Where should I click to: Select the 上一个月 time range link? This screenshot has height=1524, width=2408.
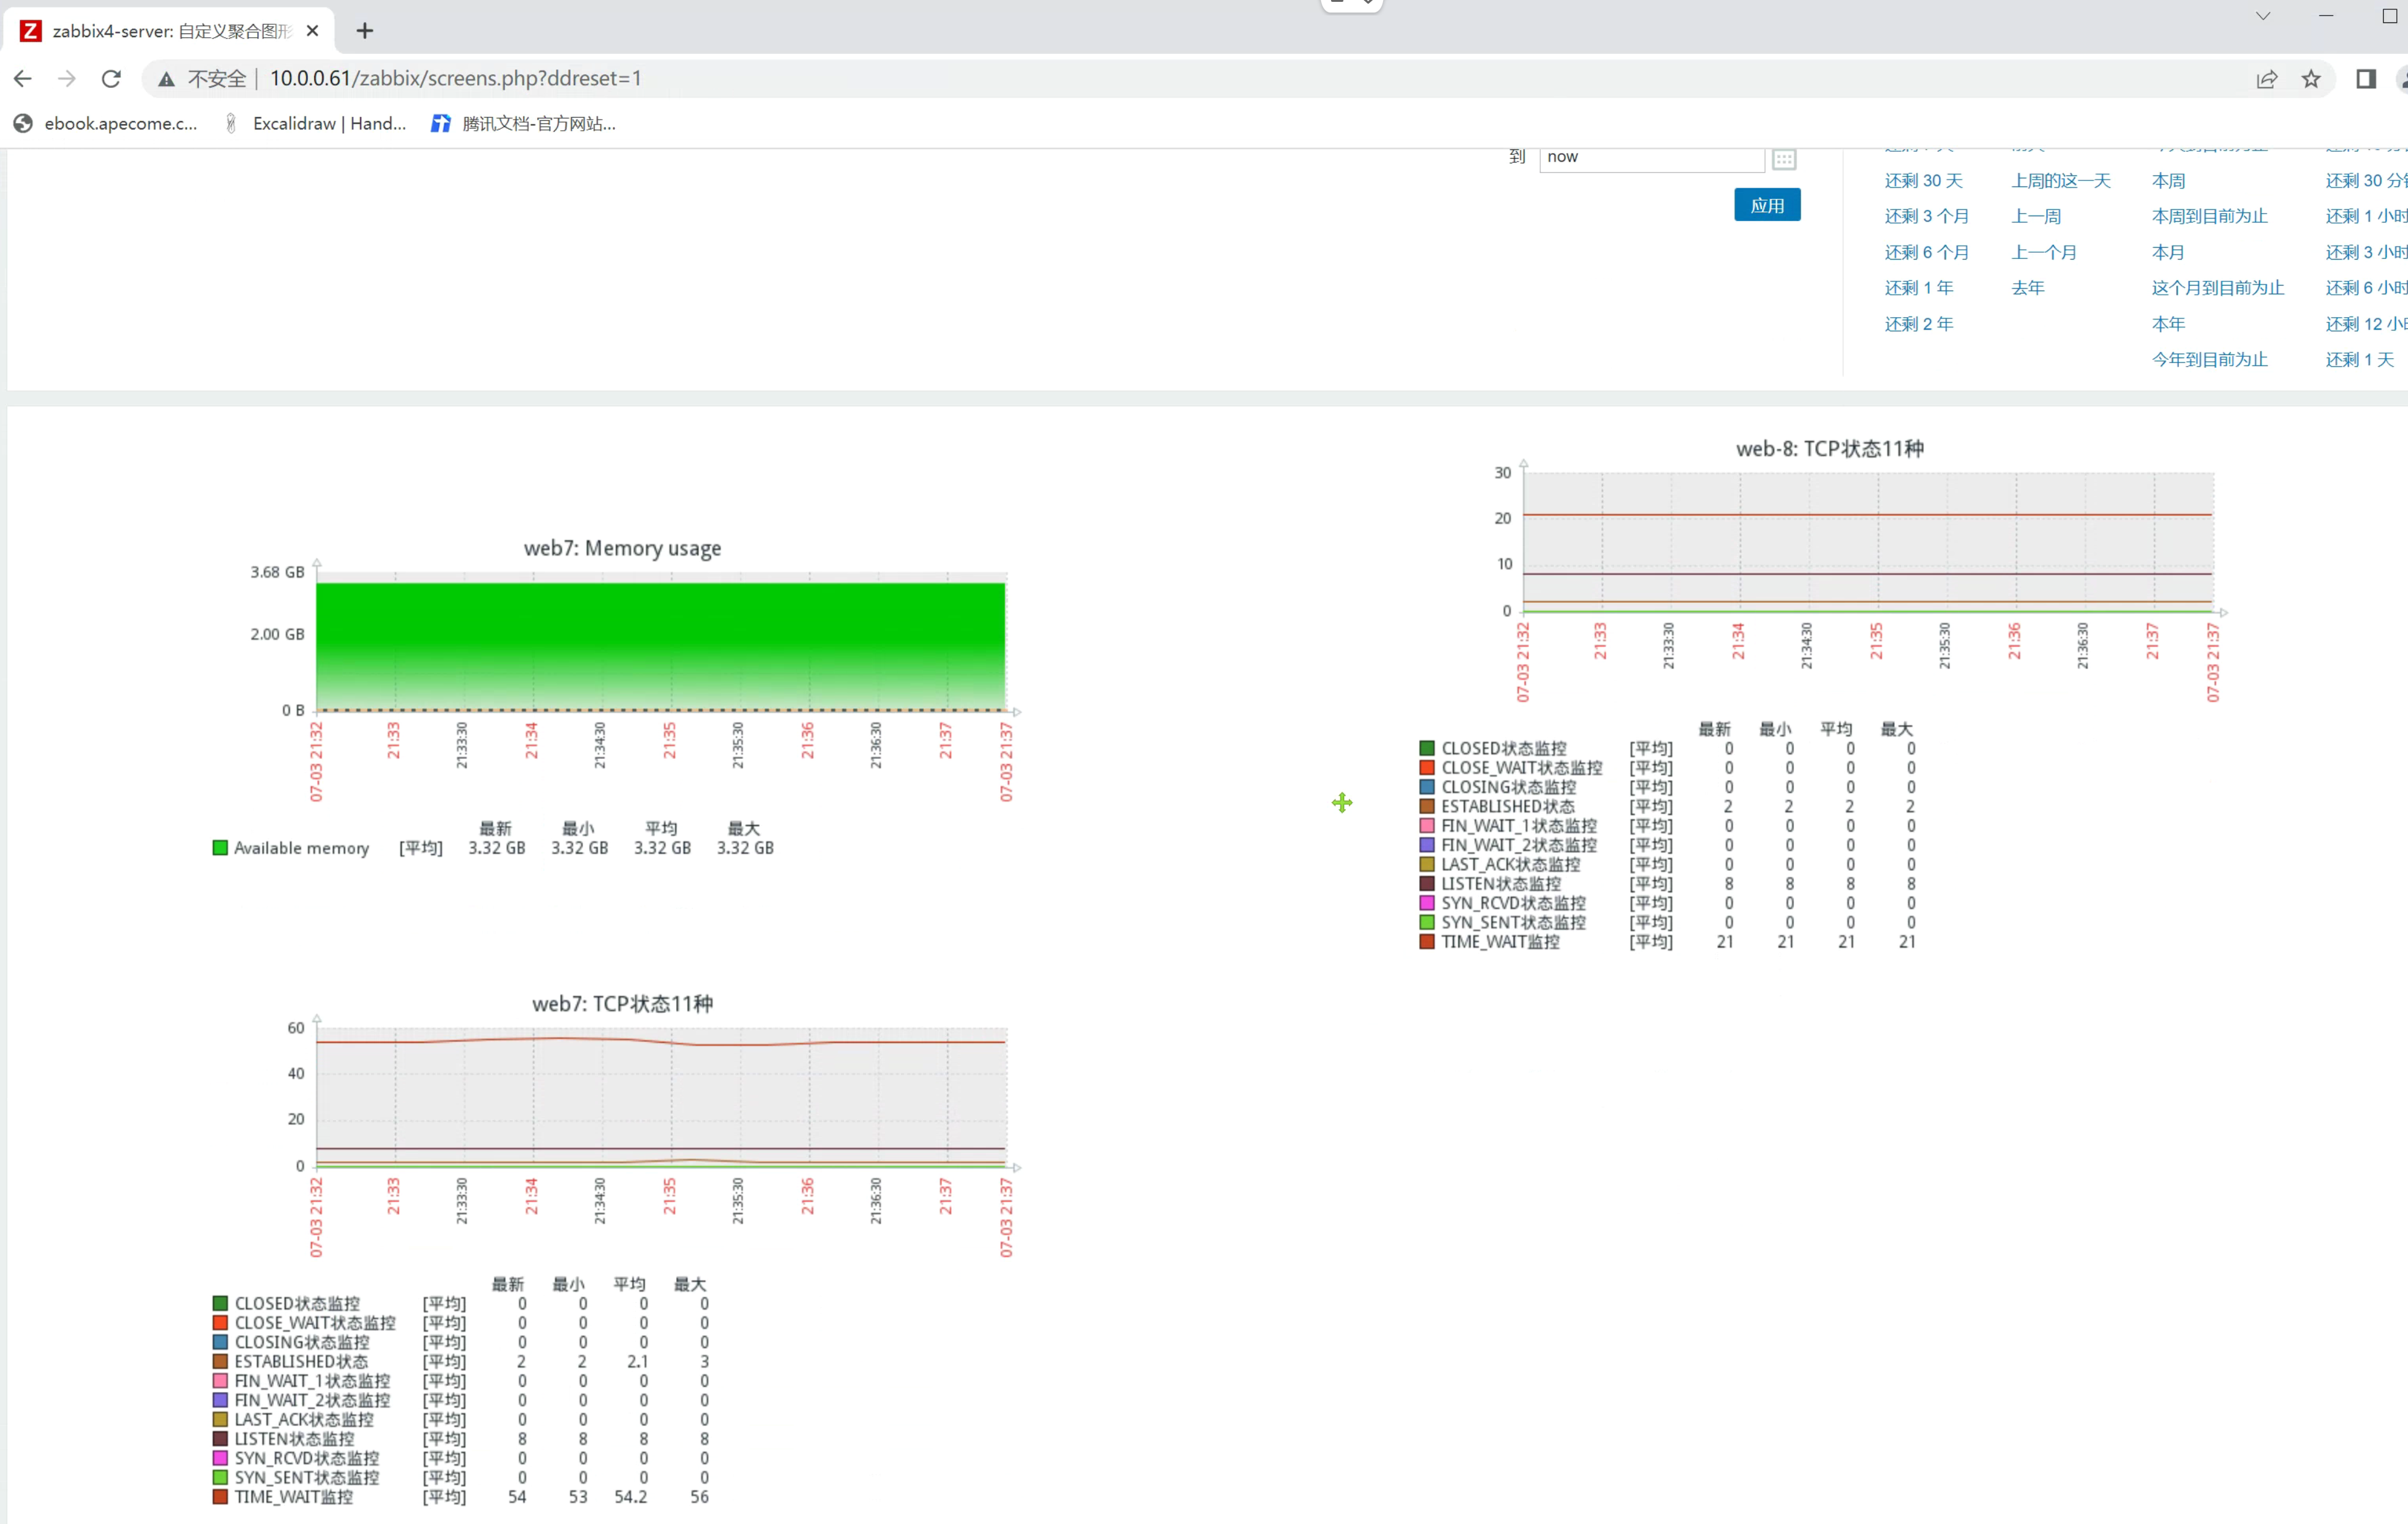pyautogui.click(x=2043, y=252)
